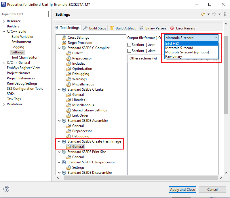Select Logging in left tree
This screenshot has height=198, width=230.
click(18, 47)
